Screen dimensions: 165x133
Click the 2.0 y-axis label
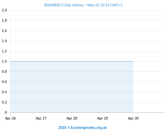4,10
